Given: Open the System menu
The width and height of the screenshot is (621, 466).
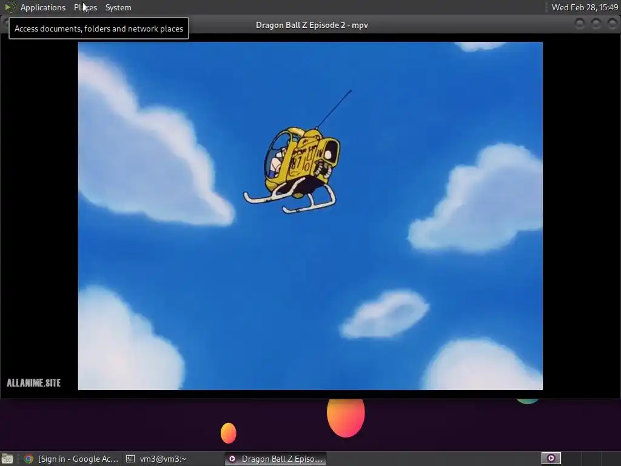Looking at the screenshot, I should tap(118, 7).
